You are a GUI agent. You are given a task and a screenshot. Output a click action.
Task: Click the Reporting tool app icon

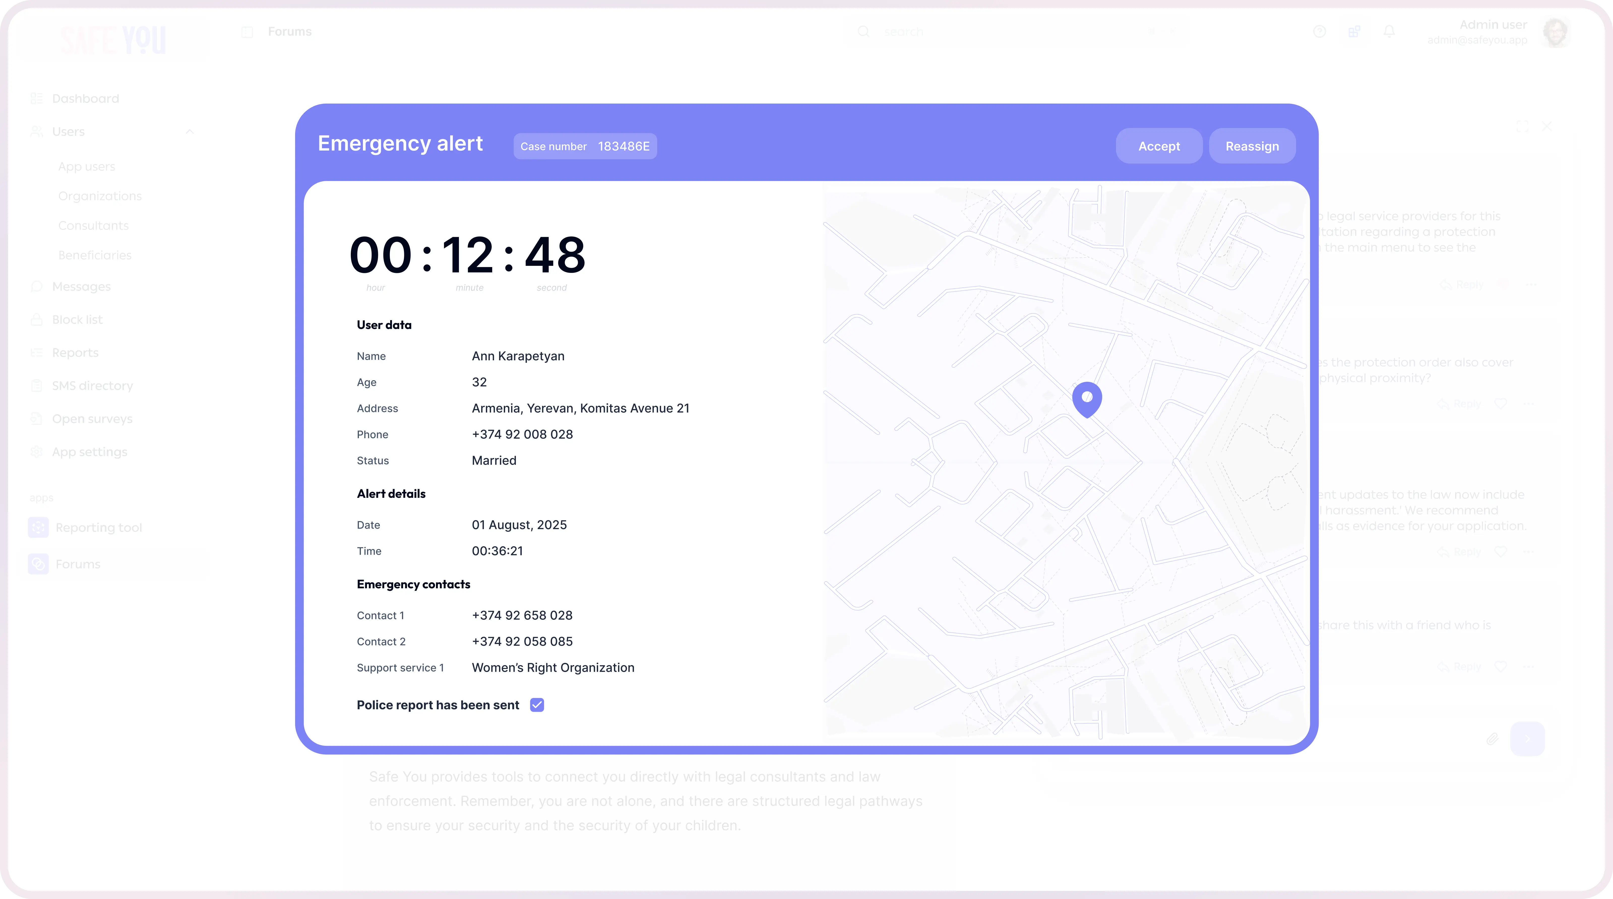[x=38, y=528]
